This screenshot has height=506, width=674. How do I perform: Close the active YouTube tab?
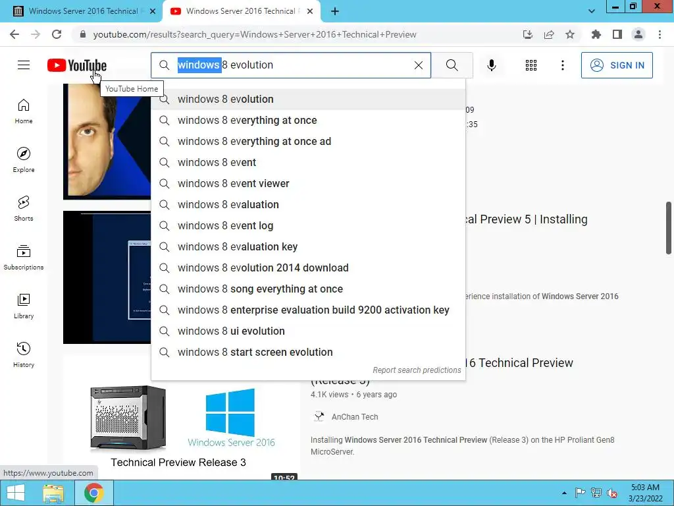tap(310, 12)
